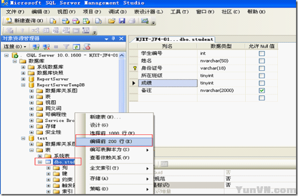Select the 可编程性 tree folder
The height and width of the screenshot is (196, 298).
[x=56, y=114]
